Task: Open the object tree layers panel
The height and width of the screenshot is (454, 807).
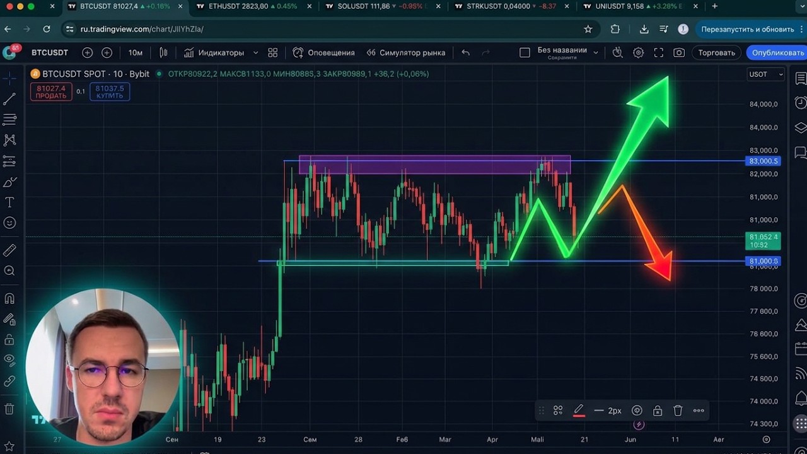Action: tap(800, 128)
